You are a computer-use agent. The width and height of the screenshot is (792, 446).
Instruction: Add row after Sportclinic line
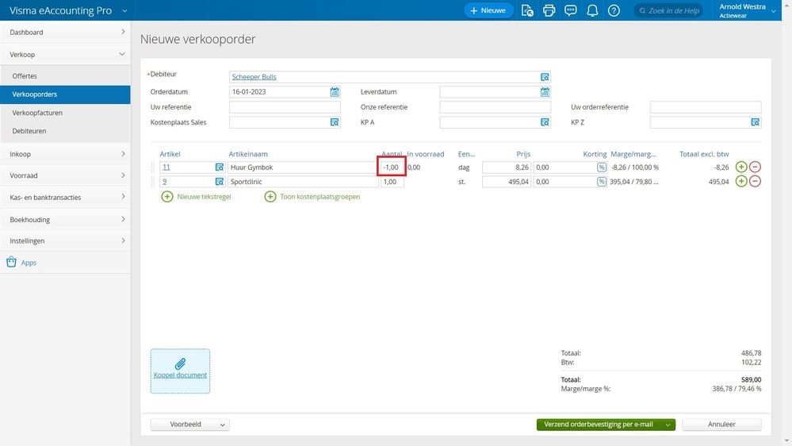(x=741, y=181)
